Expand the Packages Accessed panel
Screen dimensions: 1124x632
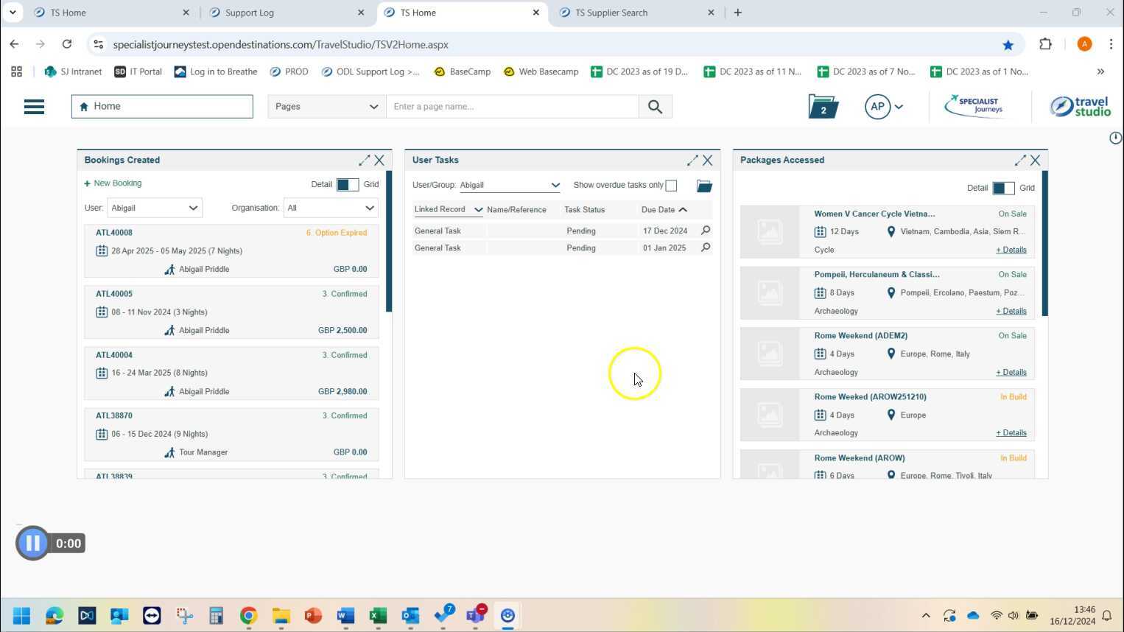point(1019,160)
